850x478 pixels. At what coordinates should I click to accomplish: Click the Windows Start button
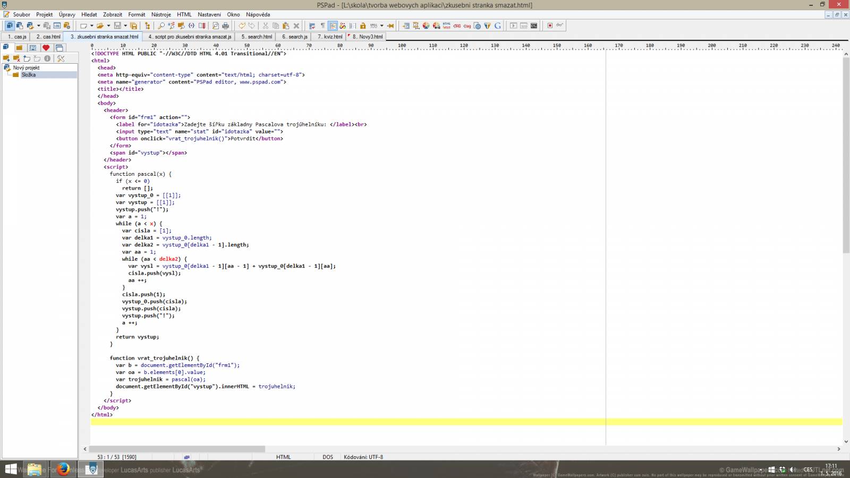11,470
